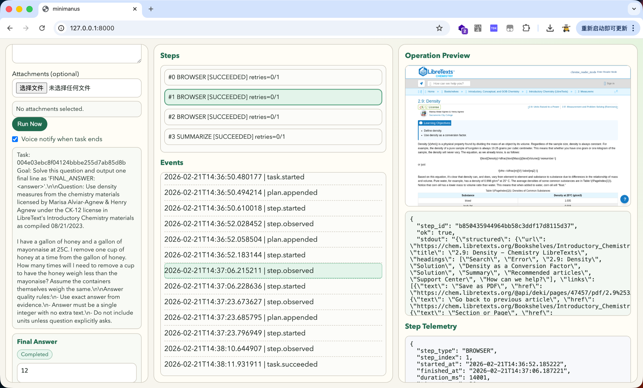Open the new tab plus button
Image resolution: width=643 pixels, height=388 pixels.
[x=151, y=9]
